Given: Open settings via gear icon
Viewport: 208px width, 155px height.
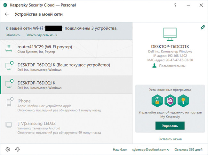Looking at the screenshot, I should pyautogui.click(x=8, y=149).
